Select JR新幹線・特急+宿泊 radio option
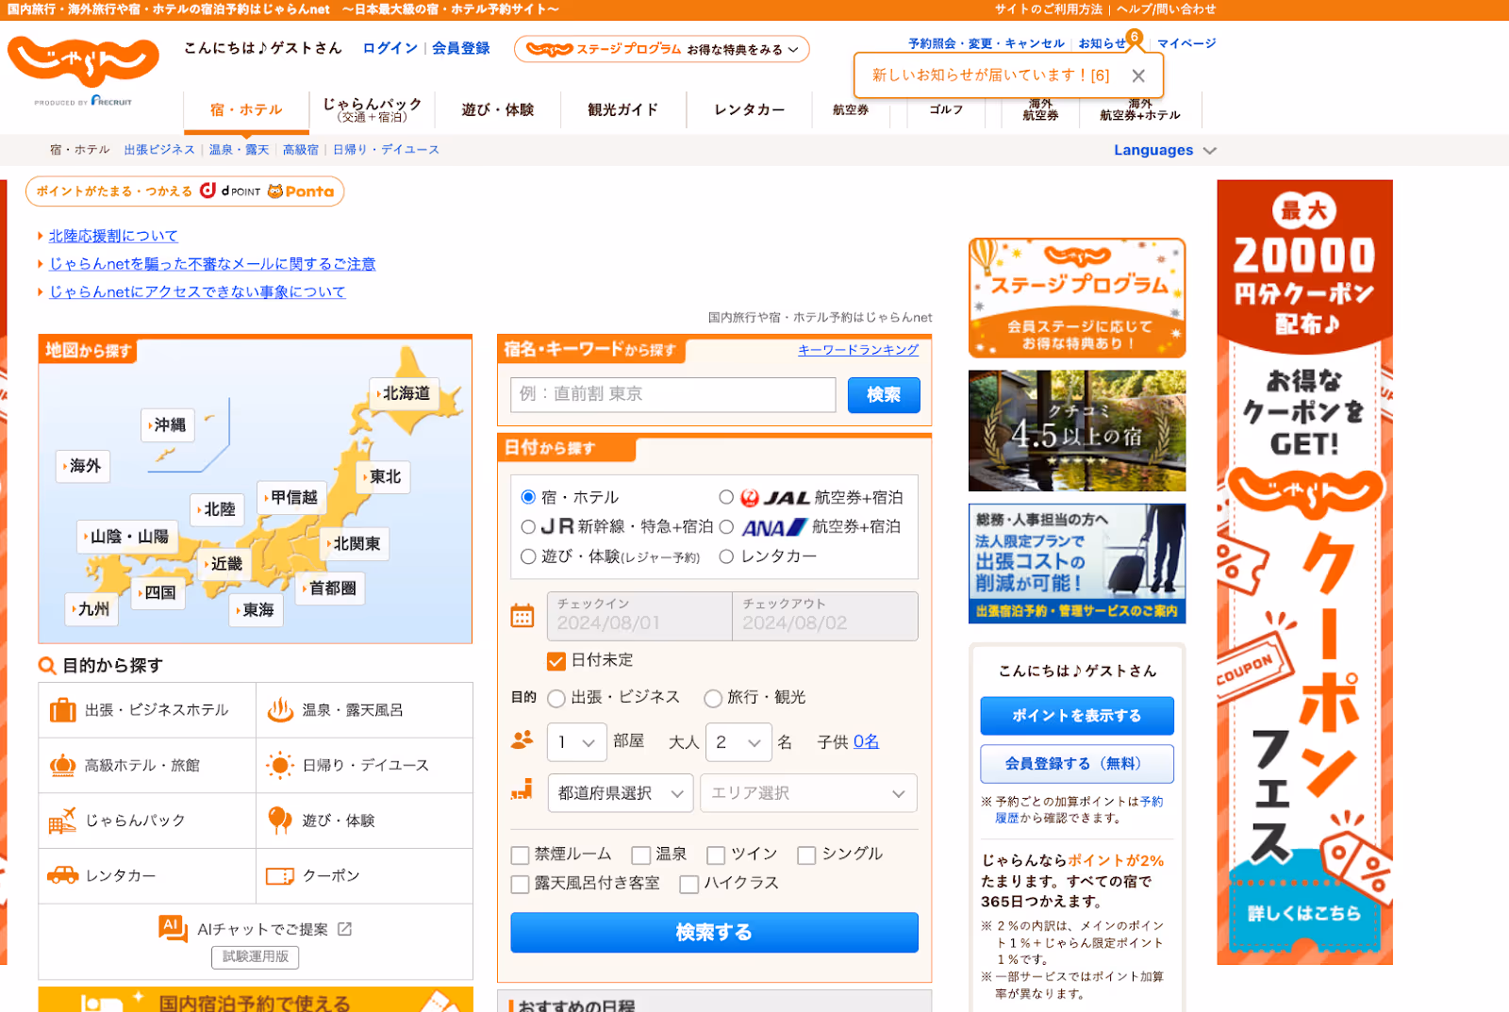 point(528,526)
